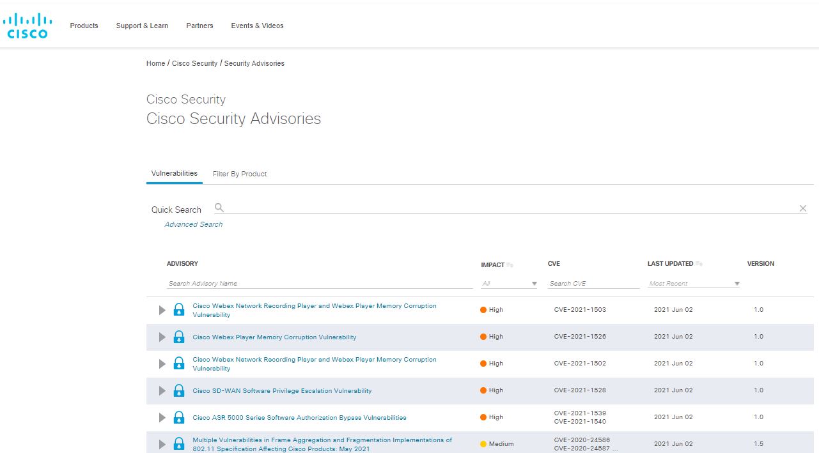819x453 pixels.
Task: Expand the Frame Aggregation and Fragmentation row
Action: pos(162,444)
